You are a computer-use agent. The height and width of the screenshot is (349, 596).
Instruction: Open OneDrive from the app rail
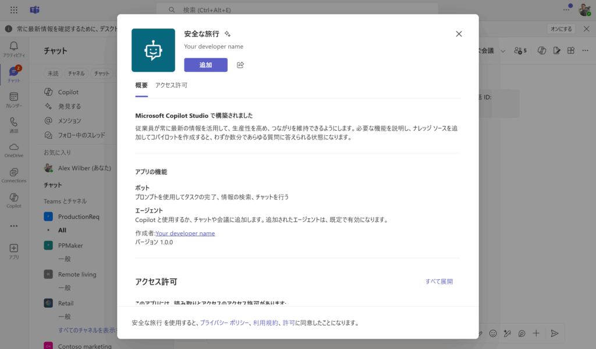(x=14, y=150)
